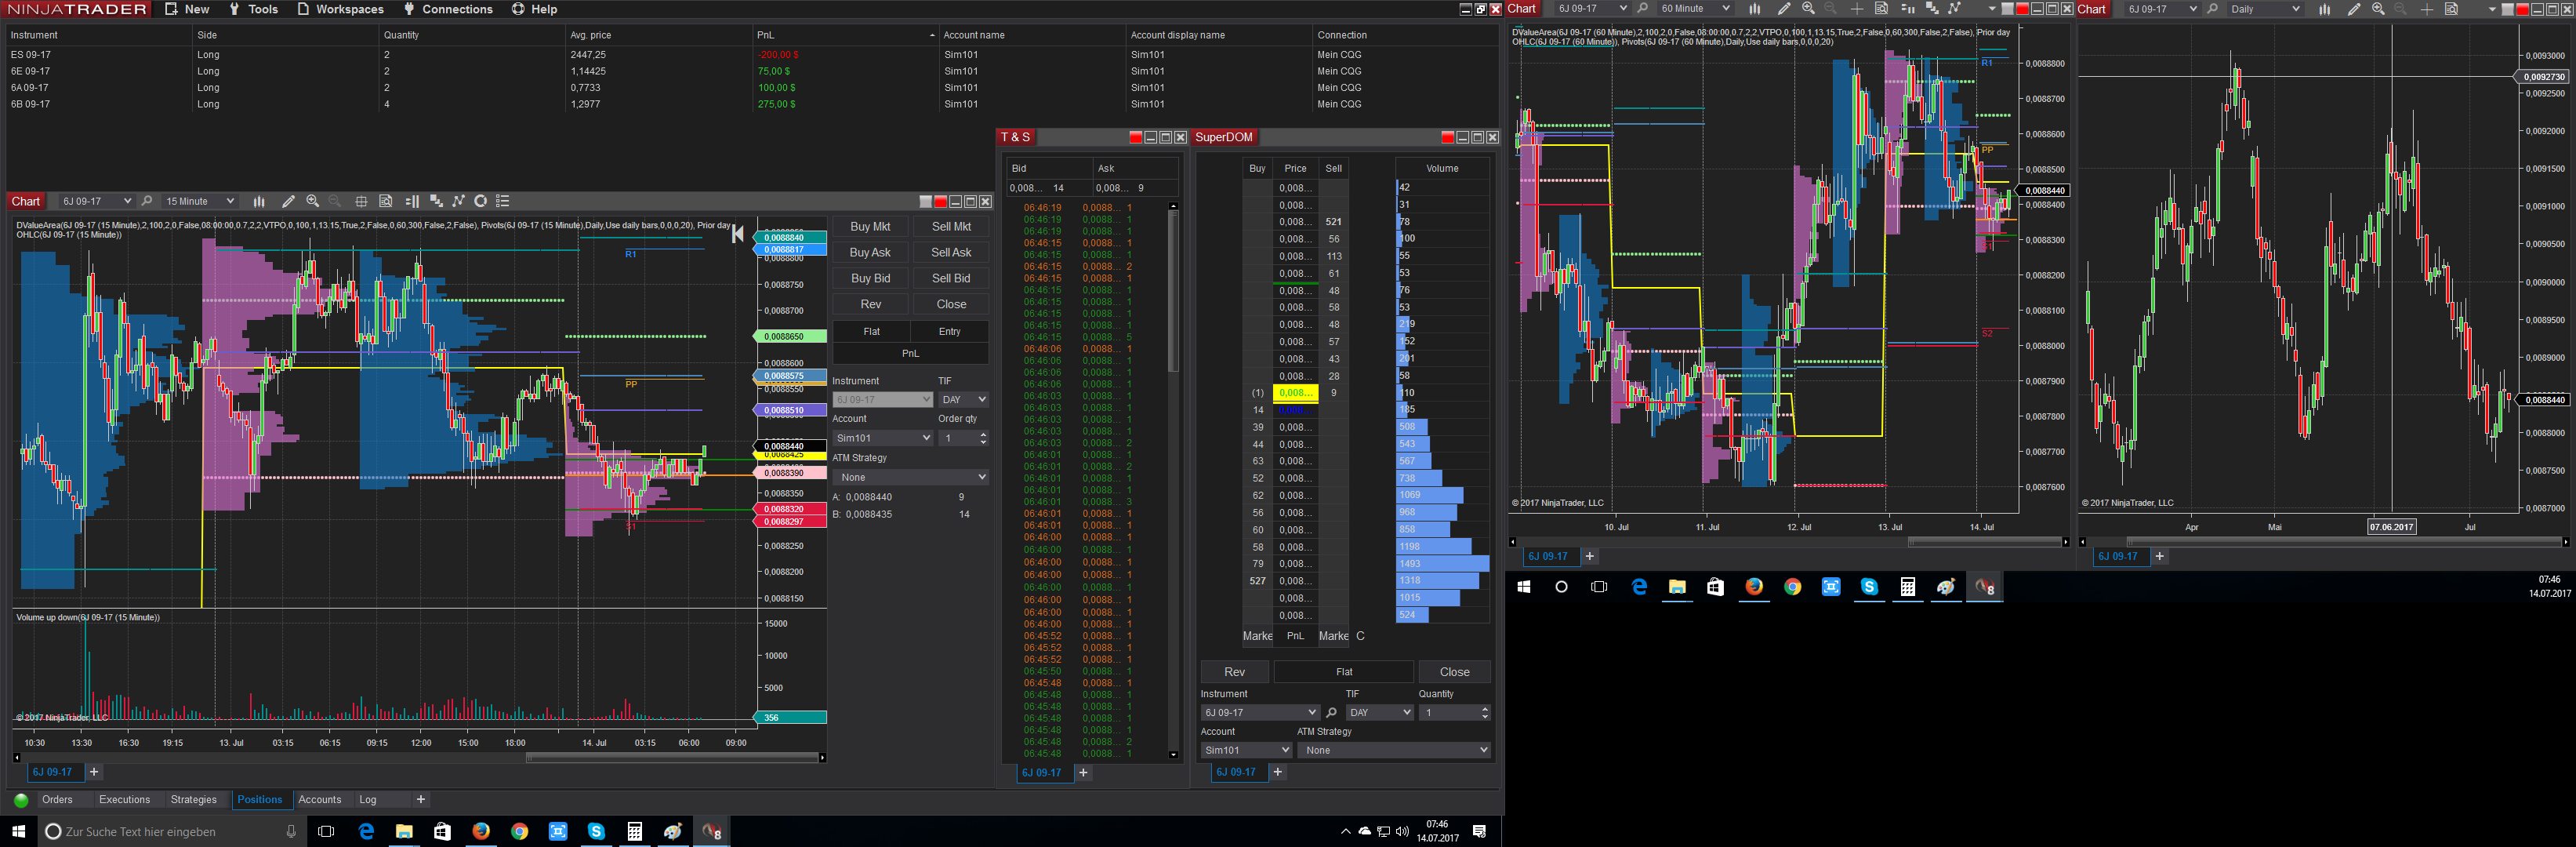Toggle Chart Trader in the 60 Minute chart
The height and width of the screenshot is (847, 2576).
(x=1907, y=9)
